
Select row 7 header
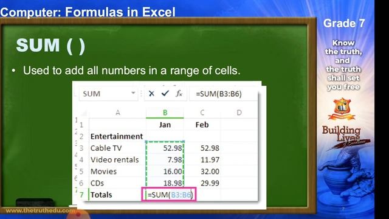pos(81,195)
